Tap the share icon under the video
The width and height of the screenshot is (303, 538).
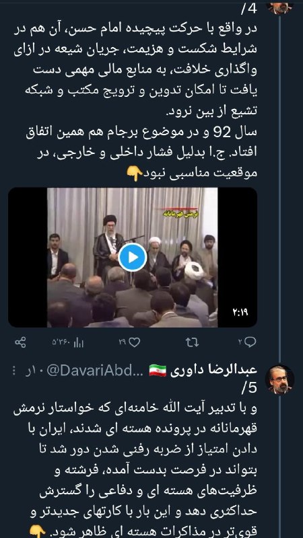[x=21, y=342]
